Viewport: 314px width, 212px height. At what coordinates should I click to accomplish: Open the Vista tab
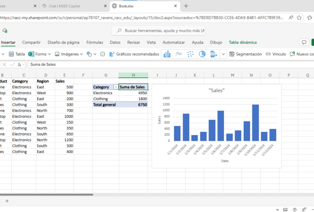[x=151, y=42]
